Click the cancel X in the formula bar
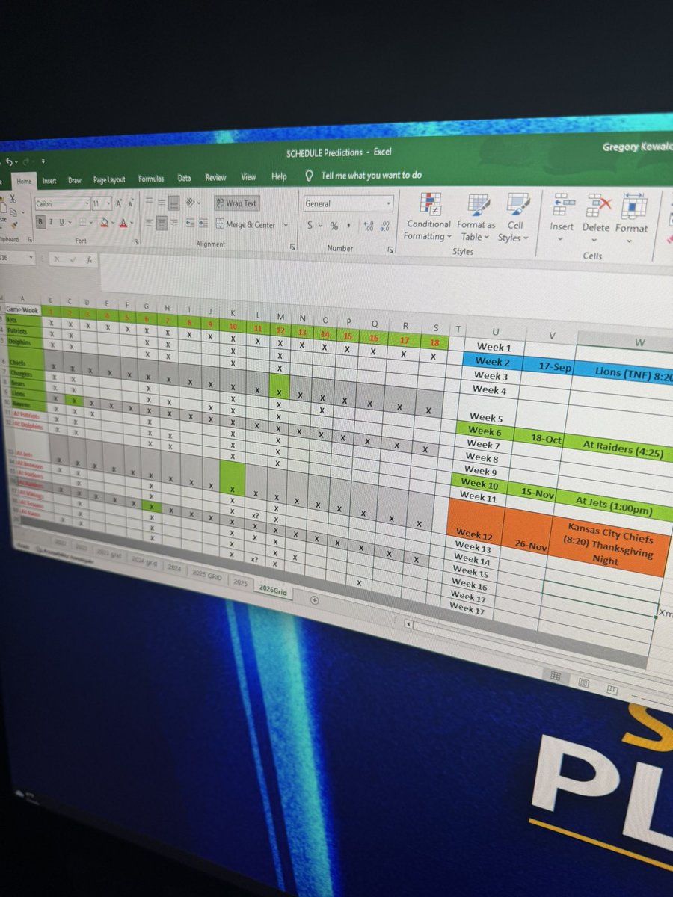673x897 pixels. coord(56,259)
